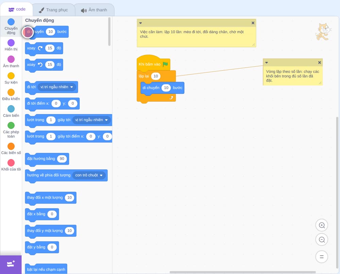Open the Âm thanh block category
The width and height of the screenshot is (340, 274).
click(x=11, y=62)
